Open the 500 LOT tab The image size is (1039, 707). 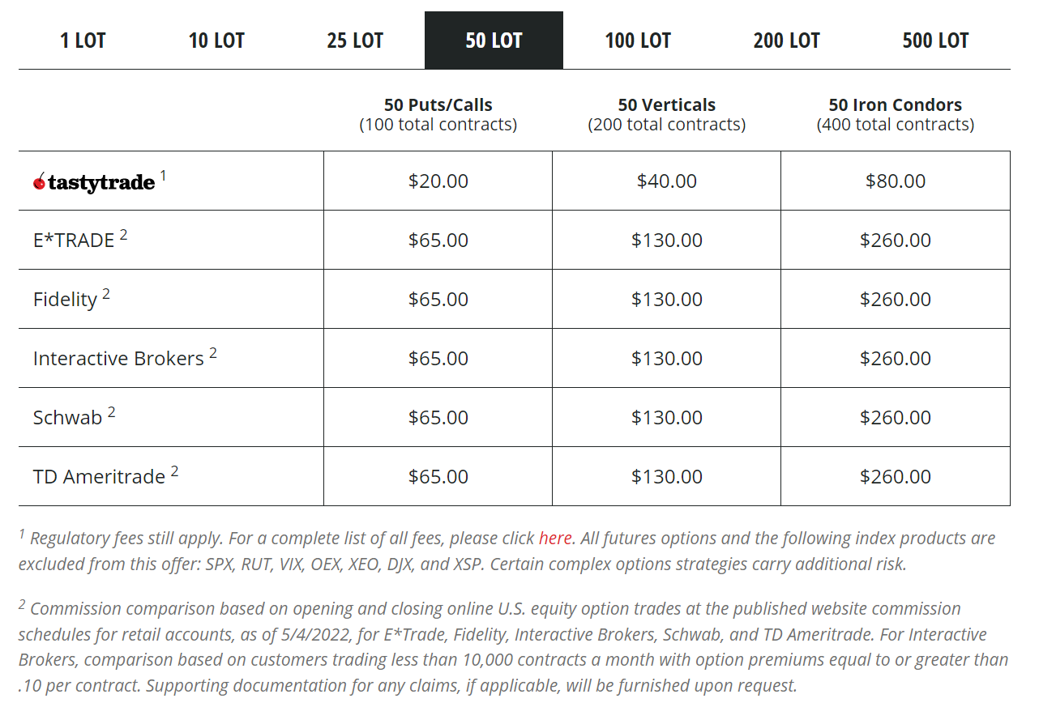pos(935,40)
